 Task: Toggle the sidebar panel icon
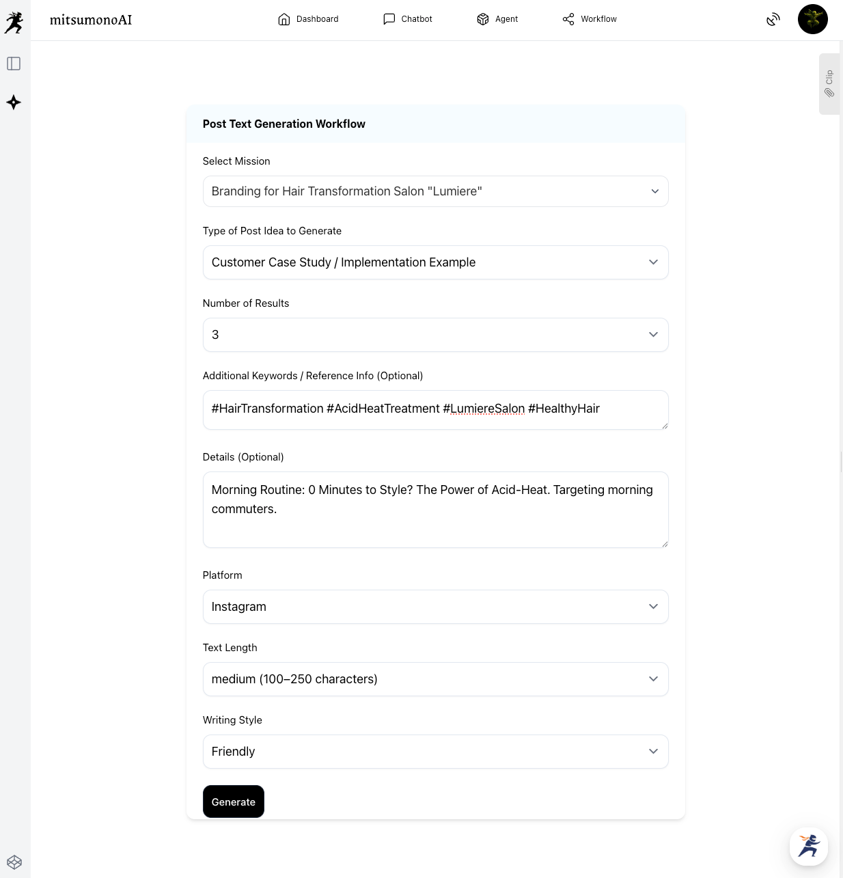coord(14,64)
